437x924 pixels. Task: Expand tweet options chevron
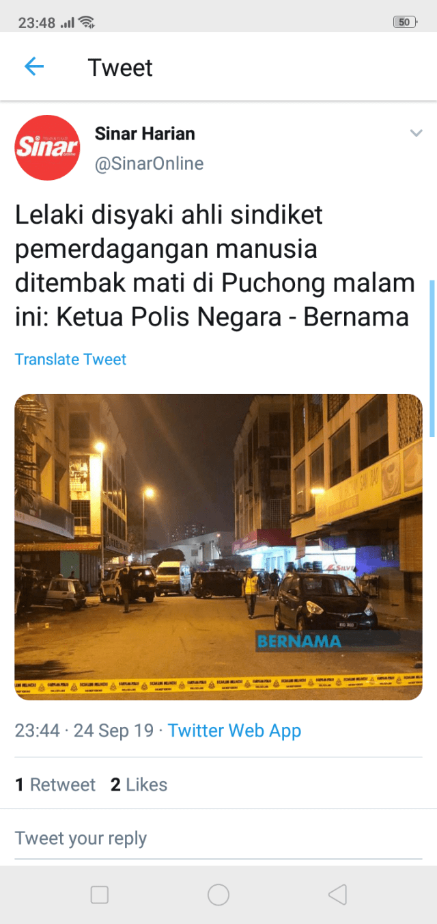[x=416, y=133]
